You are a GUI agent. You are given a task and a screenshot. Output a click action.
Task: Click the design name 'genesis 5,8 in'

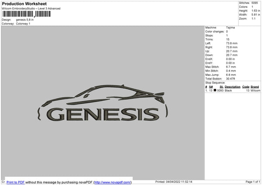tap(25, 20)
